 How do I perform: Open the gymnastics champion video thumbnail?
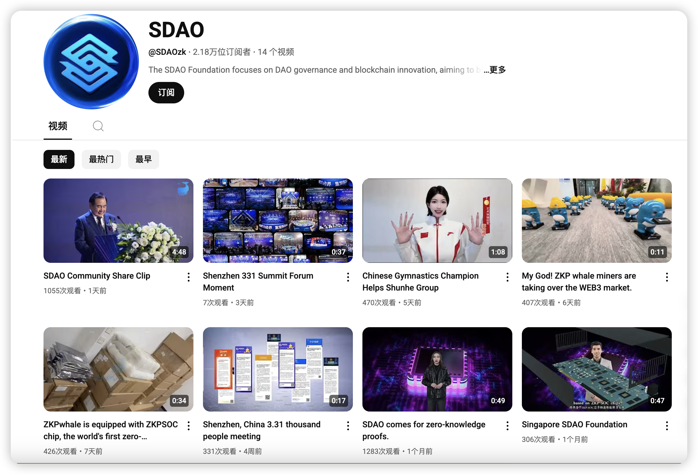[x=437, y=221]
